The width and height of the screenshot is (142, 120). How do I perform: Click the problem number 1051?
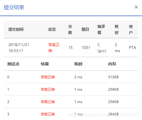[86, 47]
